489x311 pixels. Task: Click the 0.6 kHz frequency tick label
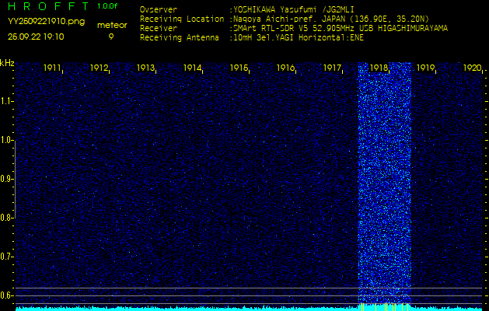[x=6, y=295]
